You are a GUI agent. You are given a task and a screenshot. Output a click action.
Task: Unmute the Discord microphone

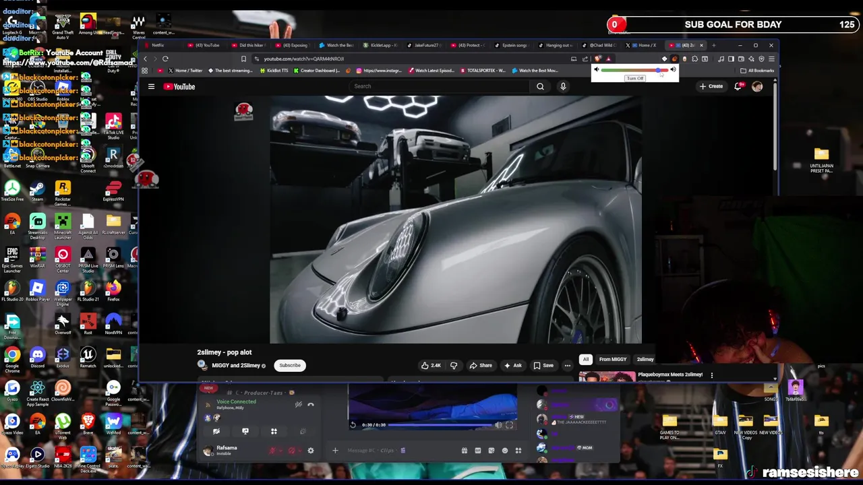[x=272, y=451]
